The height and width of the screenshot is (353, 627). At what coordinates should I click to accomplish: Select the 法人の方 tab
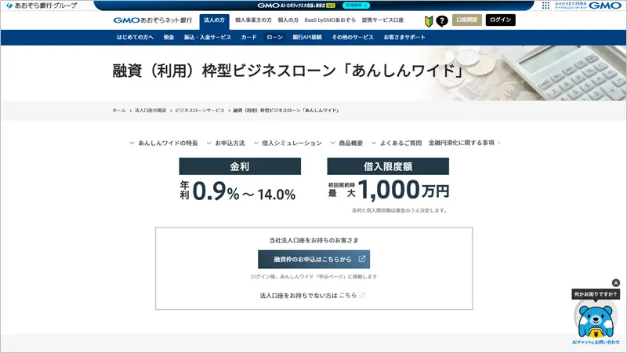tap(213, 20)
